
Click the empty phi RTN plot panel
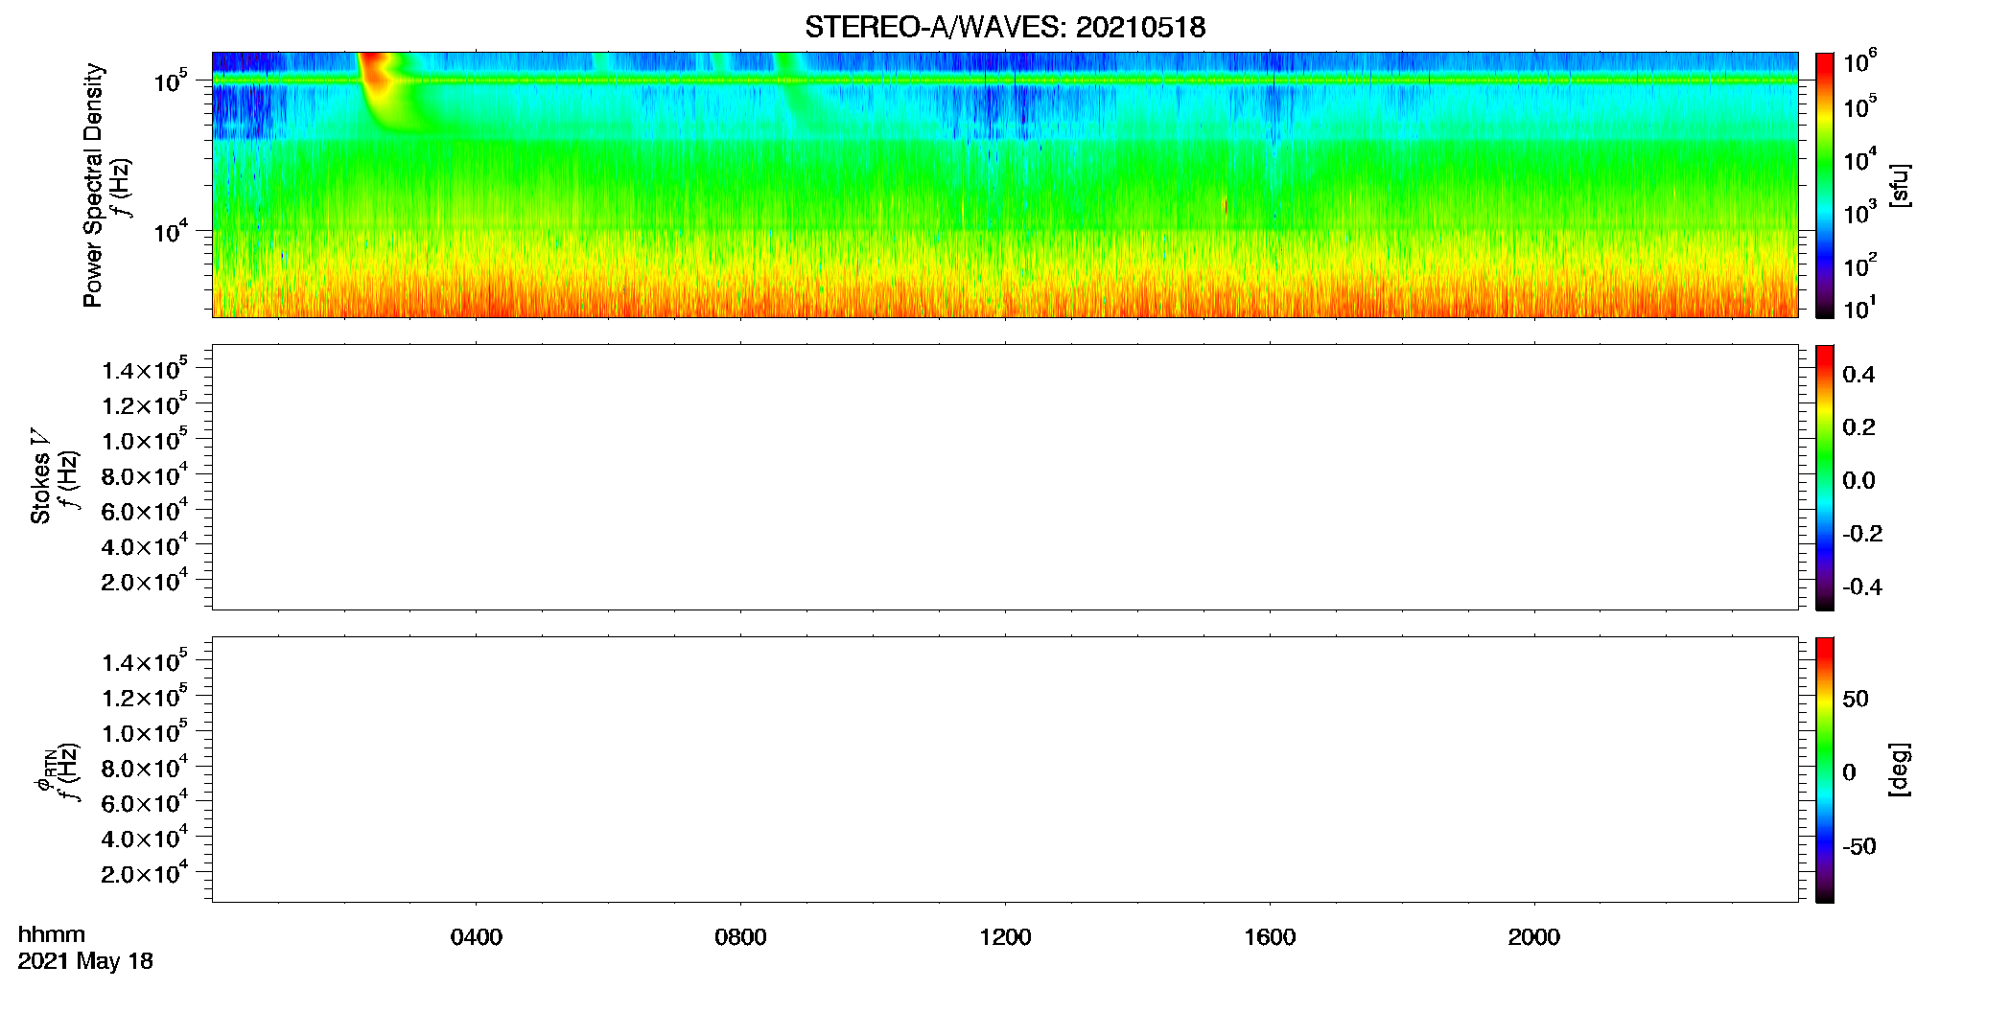1005,770
